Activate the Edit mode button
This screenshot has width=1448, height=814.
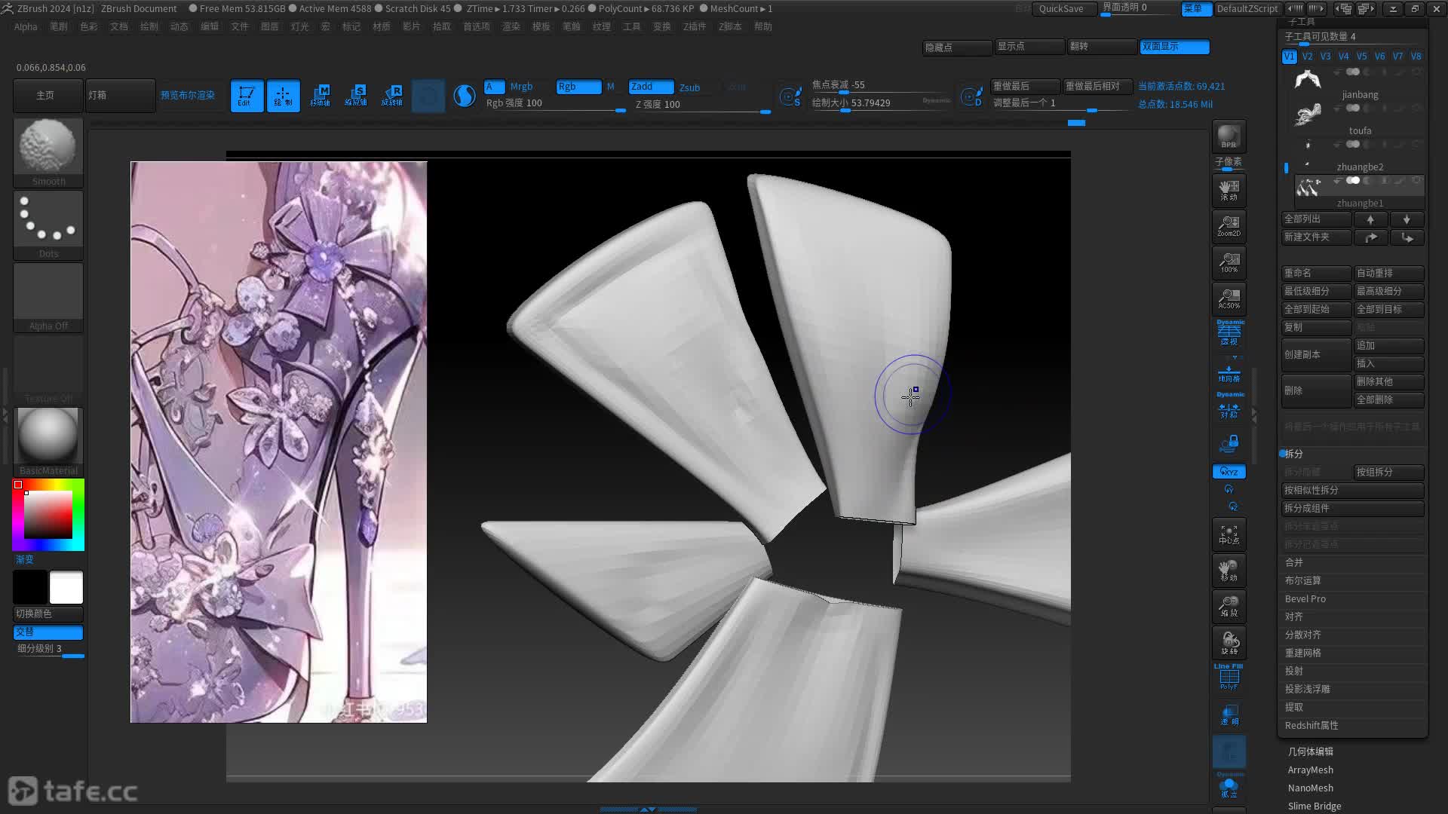click(247, 96)
